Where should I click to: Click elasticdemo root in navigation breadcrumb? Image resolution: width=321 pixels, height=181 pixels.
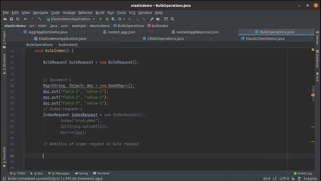pos(15,26)
